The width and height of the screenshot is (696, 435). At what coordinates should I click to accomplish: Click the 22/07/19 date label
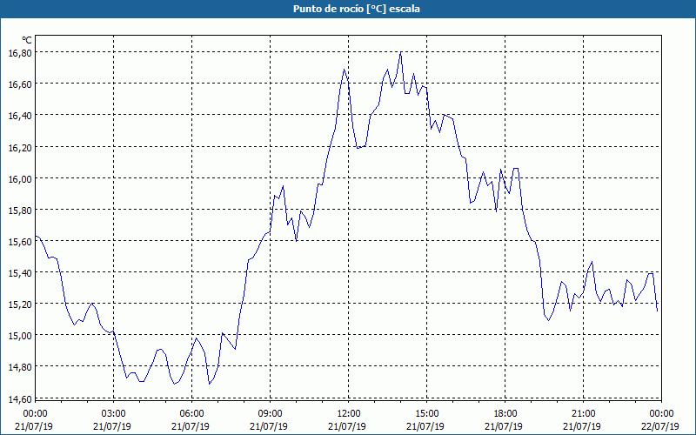point(660,426)
